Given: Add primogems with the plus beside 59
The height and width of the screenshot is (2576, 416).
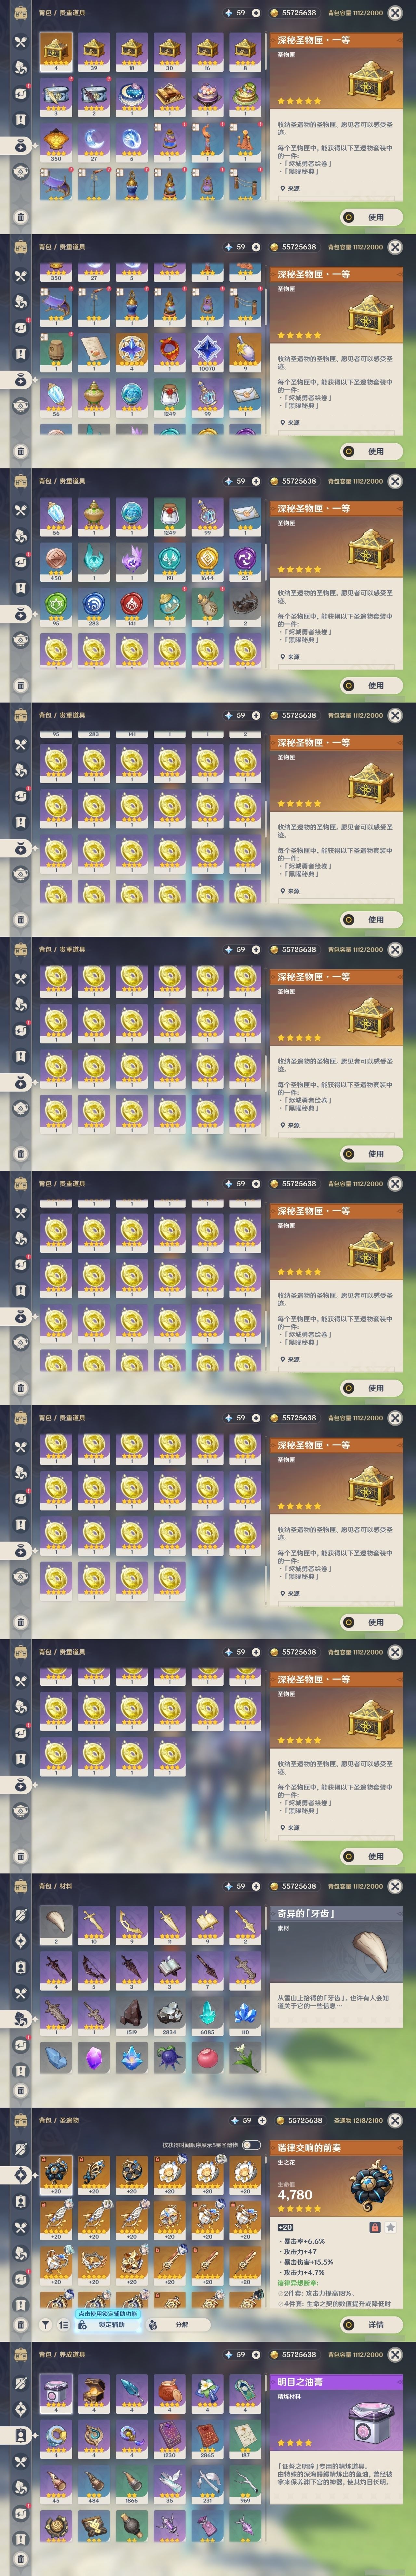Looking at the screenshot, I should click(256, 13).
